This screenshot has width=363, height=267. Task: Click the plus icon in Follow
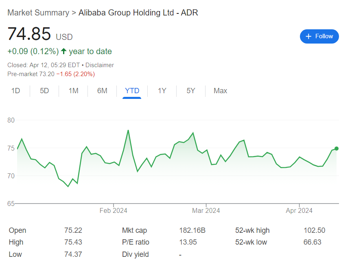tap(309, 36)
